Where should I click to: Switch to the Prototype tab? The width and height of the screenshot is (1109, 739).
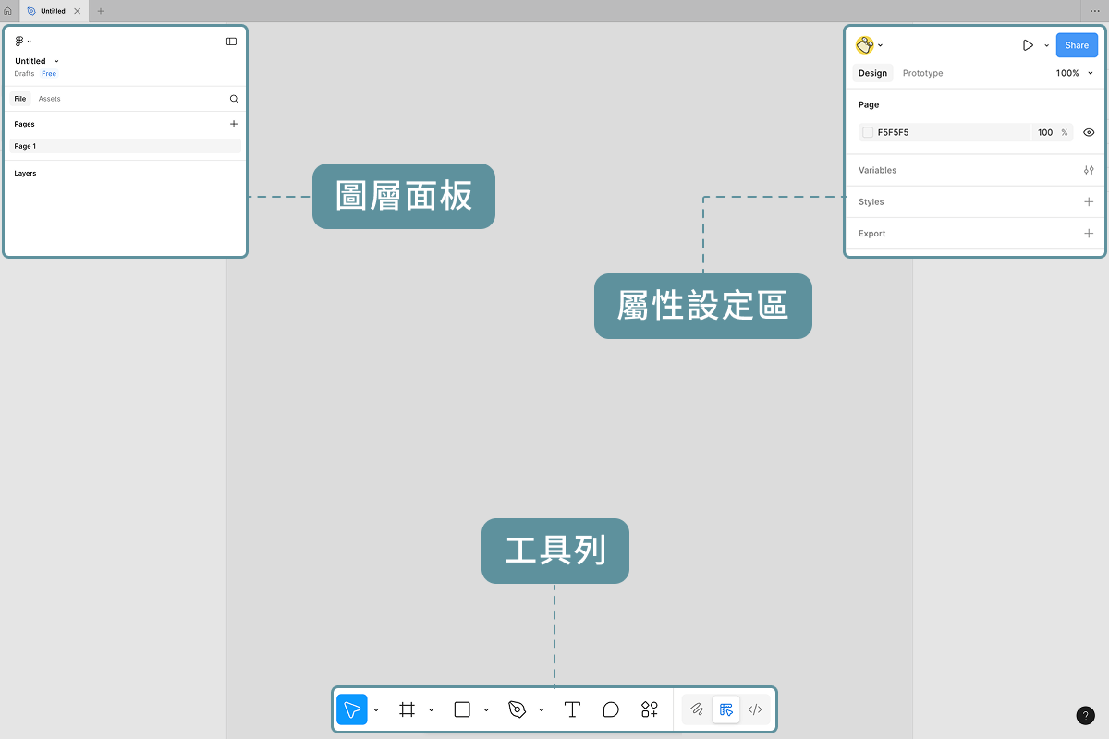(x=922, y=73)
